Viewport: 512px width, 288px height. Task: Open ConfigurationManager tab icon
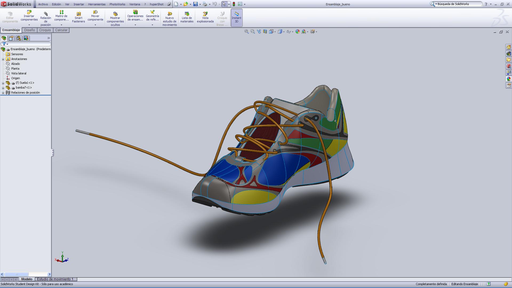click(x=19, y=38)
